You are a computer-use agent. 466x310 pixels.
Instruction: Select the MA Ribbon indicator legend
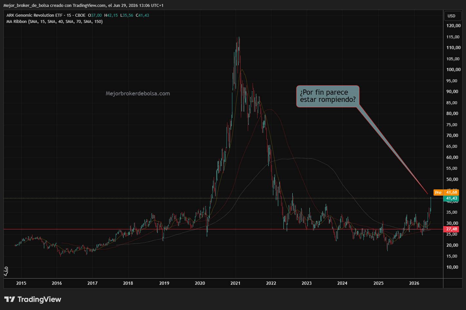click(x=54, y=22)
